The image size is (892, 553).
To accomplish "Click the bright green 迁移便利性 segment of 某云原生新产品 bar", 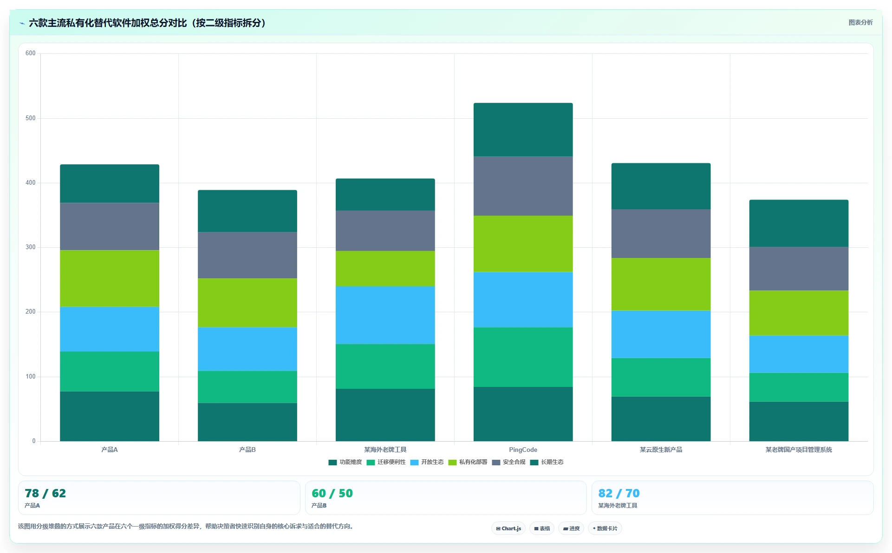I will (x=661, y=377).
